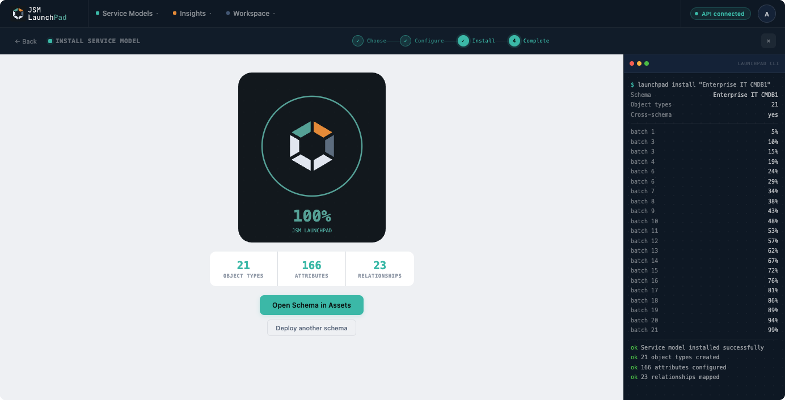Viewport: 785px width, 400px height.
Task: Click the Configure step checkmark icon
Action: (x=406, y=41)
